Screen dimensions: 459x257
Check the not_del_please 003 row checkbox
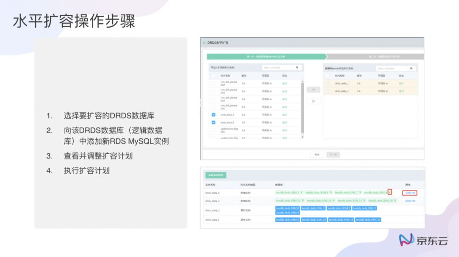213,91
